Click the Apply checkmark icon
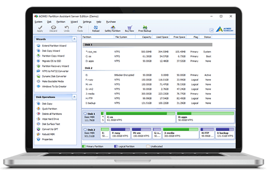Image resolution: width=268 pixels, height=175 pixels. [x=40, y=28]
